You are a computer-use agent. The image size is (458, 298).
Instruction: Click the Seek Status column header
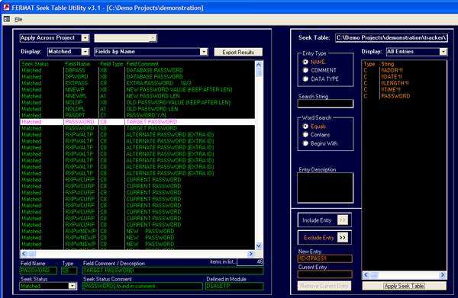tap(35, 64)
